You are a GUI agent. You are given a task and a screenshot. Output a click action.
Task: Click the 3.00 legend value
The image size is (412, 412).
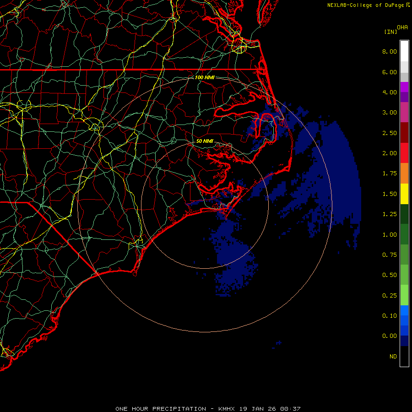(x=390, y=113)
